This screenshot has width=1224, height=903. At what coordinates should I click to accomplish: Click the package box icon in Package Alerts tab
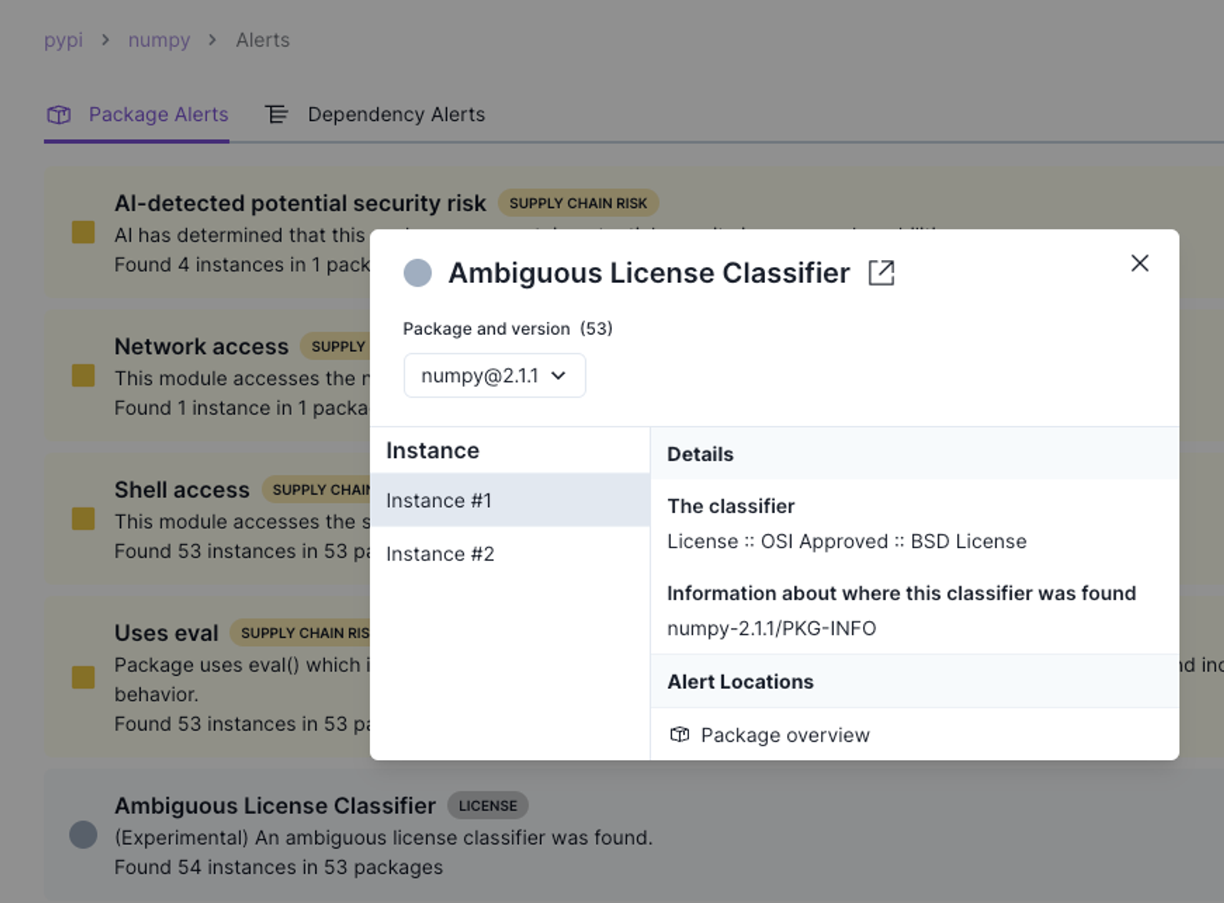coord(59,115)
